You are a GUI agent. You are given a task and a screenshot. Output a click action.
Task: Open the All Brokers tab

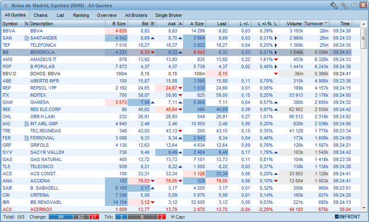pos(136,15)
